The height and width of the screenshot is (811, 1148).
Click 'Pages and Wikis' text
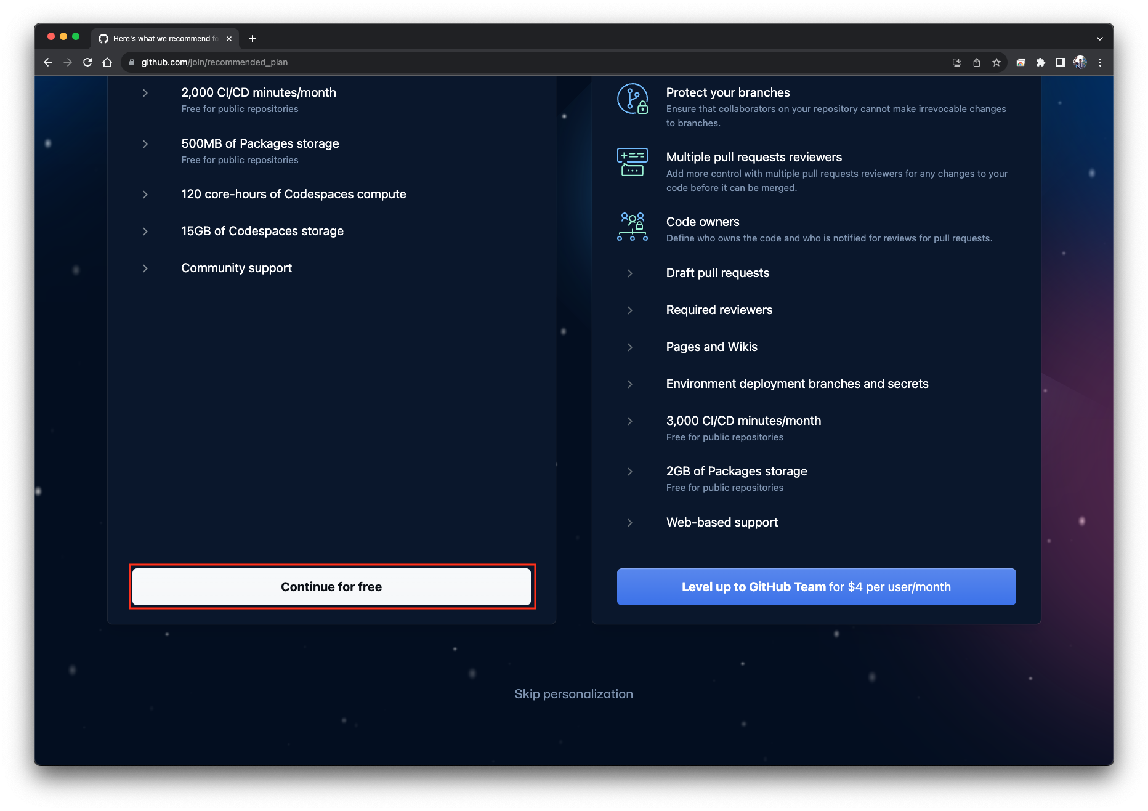[x=712, y=347]
